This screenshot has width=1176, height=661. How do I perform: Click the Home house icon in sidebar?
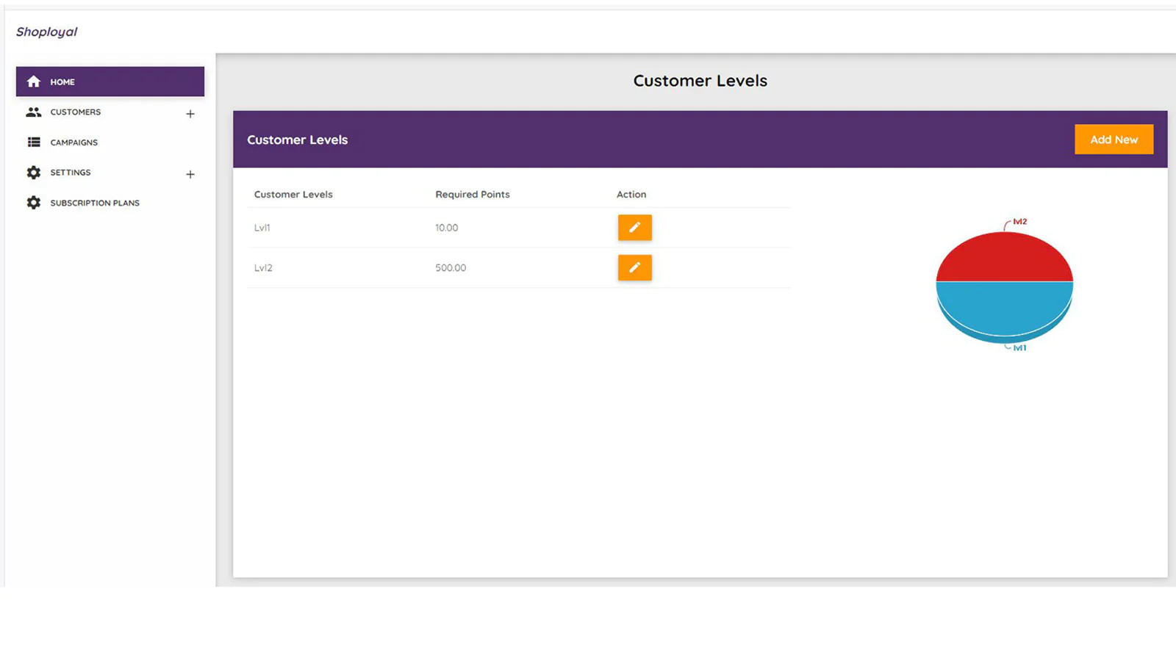(34, 82)
